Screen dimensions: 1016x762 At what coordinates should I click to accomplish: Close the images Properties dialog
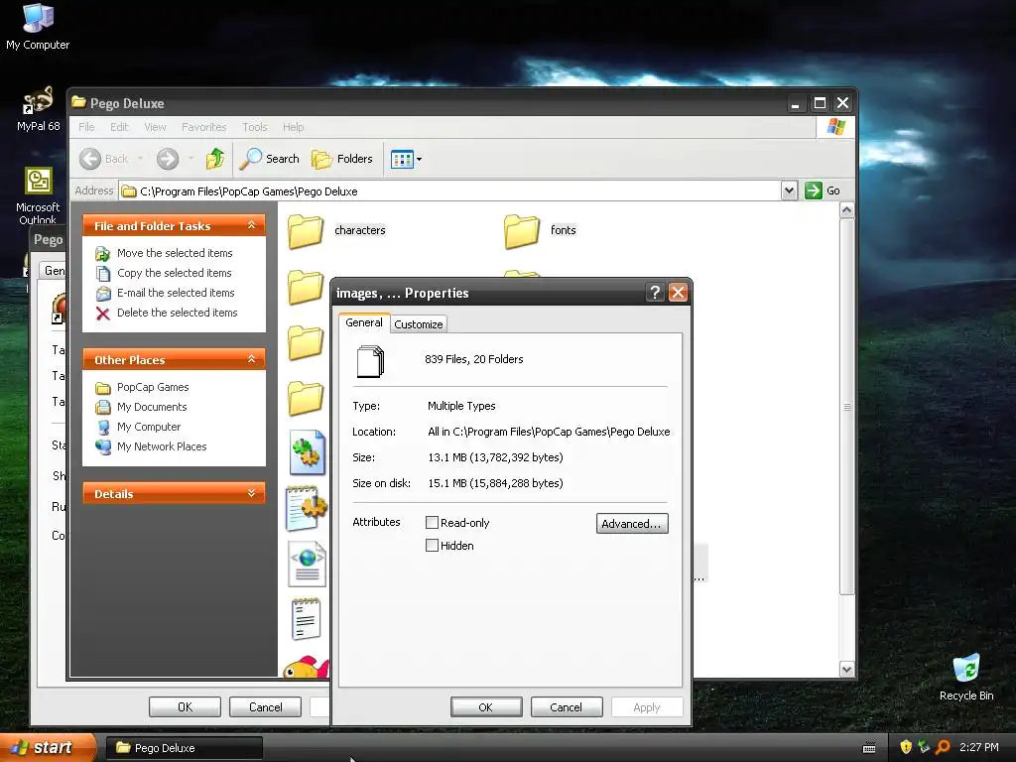click(x=678, y=293)
